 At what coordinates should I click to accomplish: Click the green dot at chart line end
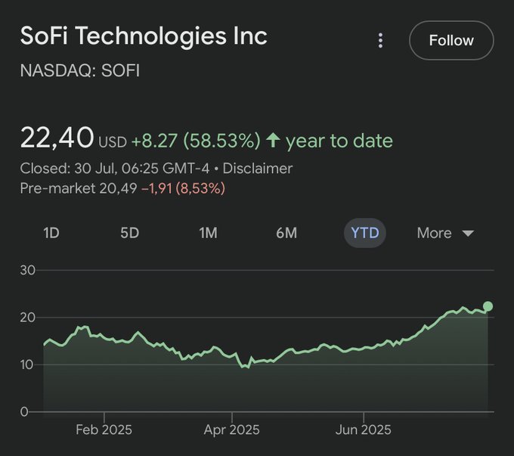[x=488, y=306]
